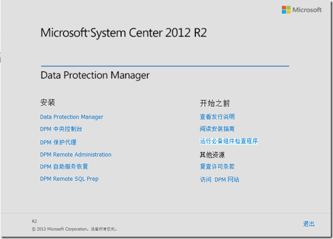Screen dimensions: 333x239
Task: Click the 安装 section heading
Action: coord(48,103)
